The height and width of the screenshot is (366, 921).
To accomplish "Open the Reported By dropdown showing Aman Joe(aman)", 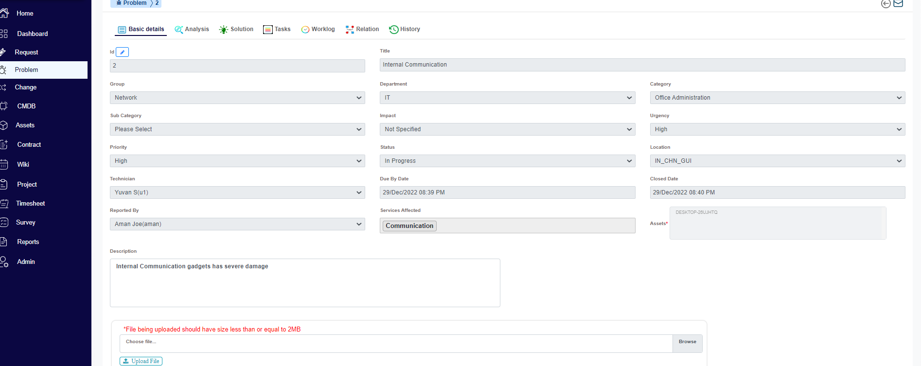I will pos(237,224).
